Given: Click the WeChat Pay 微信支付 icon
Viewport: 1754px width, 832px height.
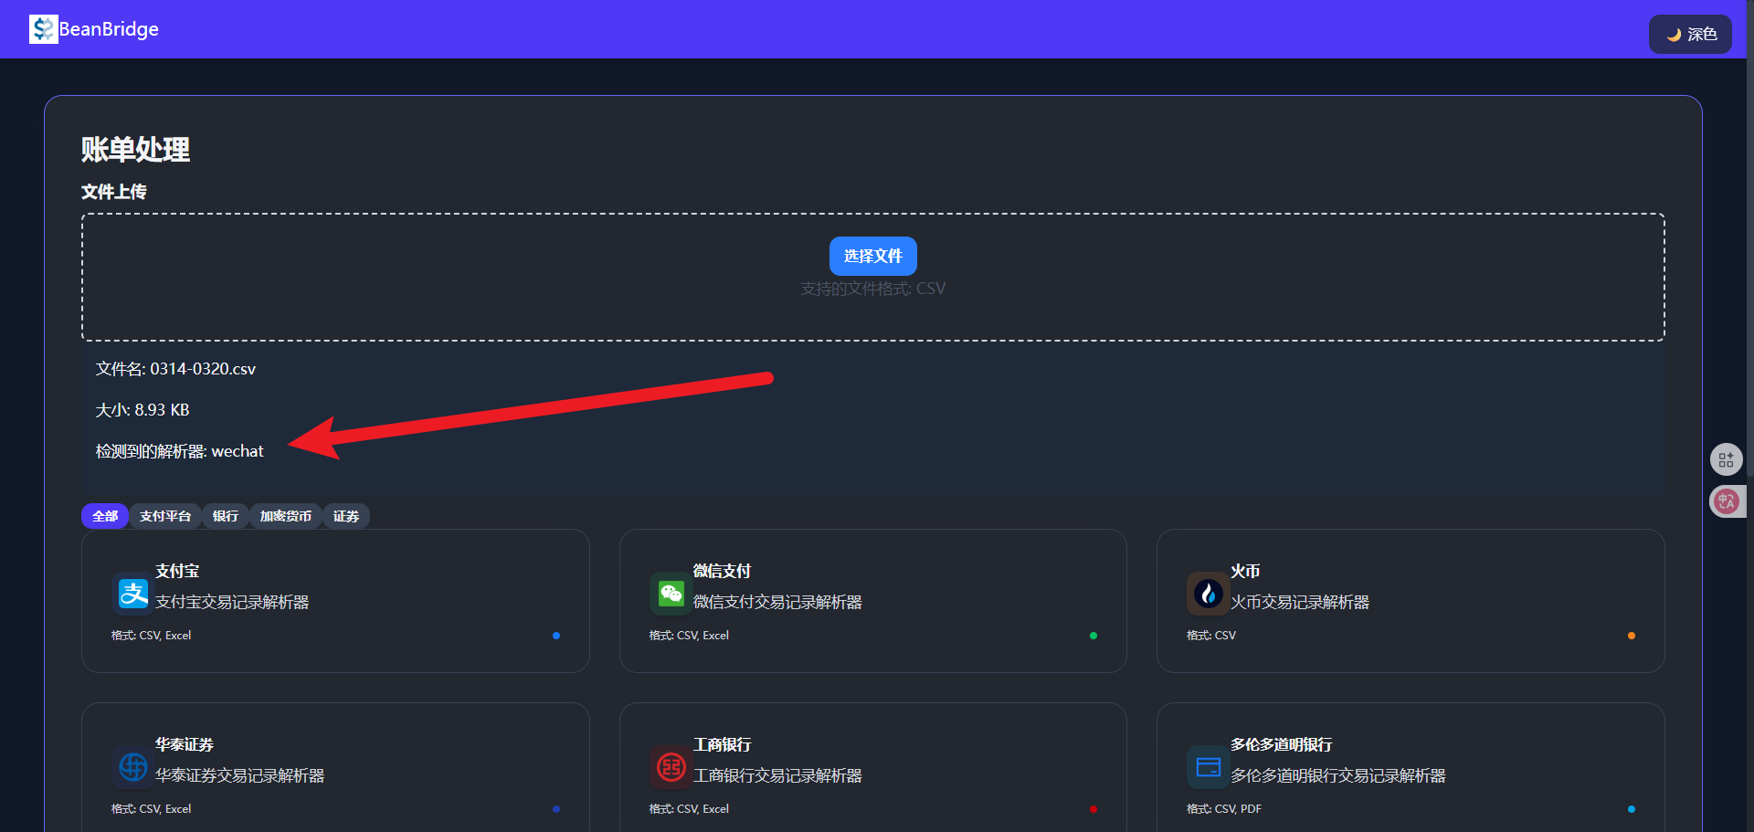Looking at the screenshot, I should 671,594.
